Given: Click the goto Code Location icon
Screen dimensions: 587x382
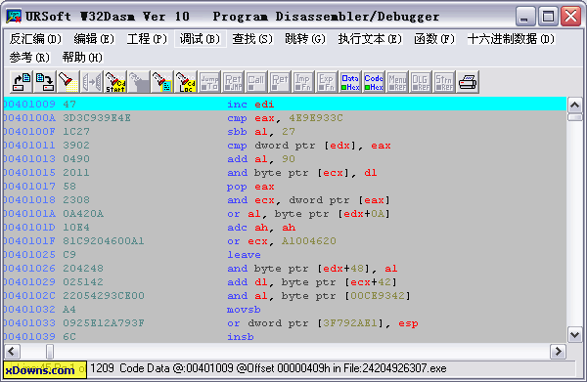Looking at the screenshot, I should click(x=186, y=82).
